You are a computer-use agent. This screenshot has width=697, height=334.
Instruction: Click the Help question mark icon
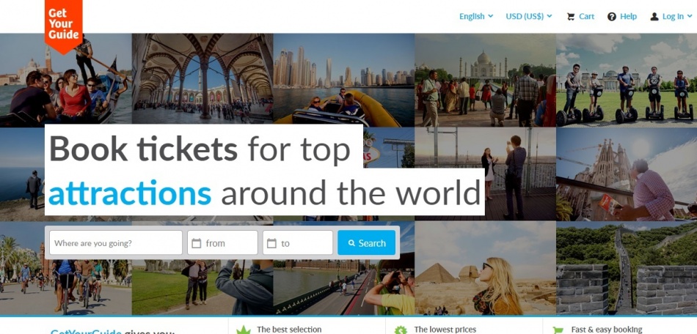point(612,17)
